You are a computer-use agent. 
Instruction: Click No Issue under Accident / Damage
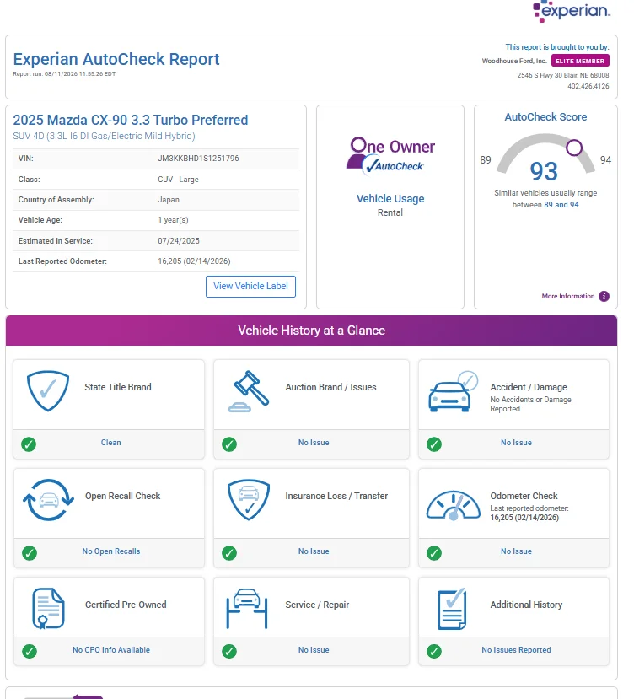click(516, 442)
